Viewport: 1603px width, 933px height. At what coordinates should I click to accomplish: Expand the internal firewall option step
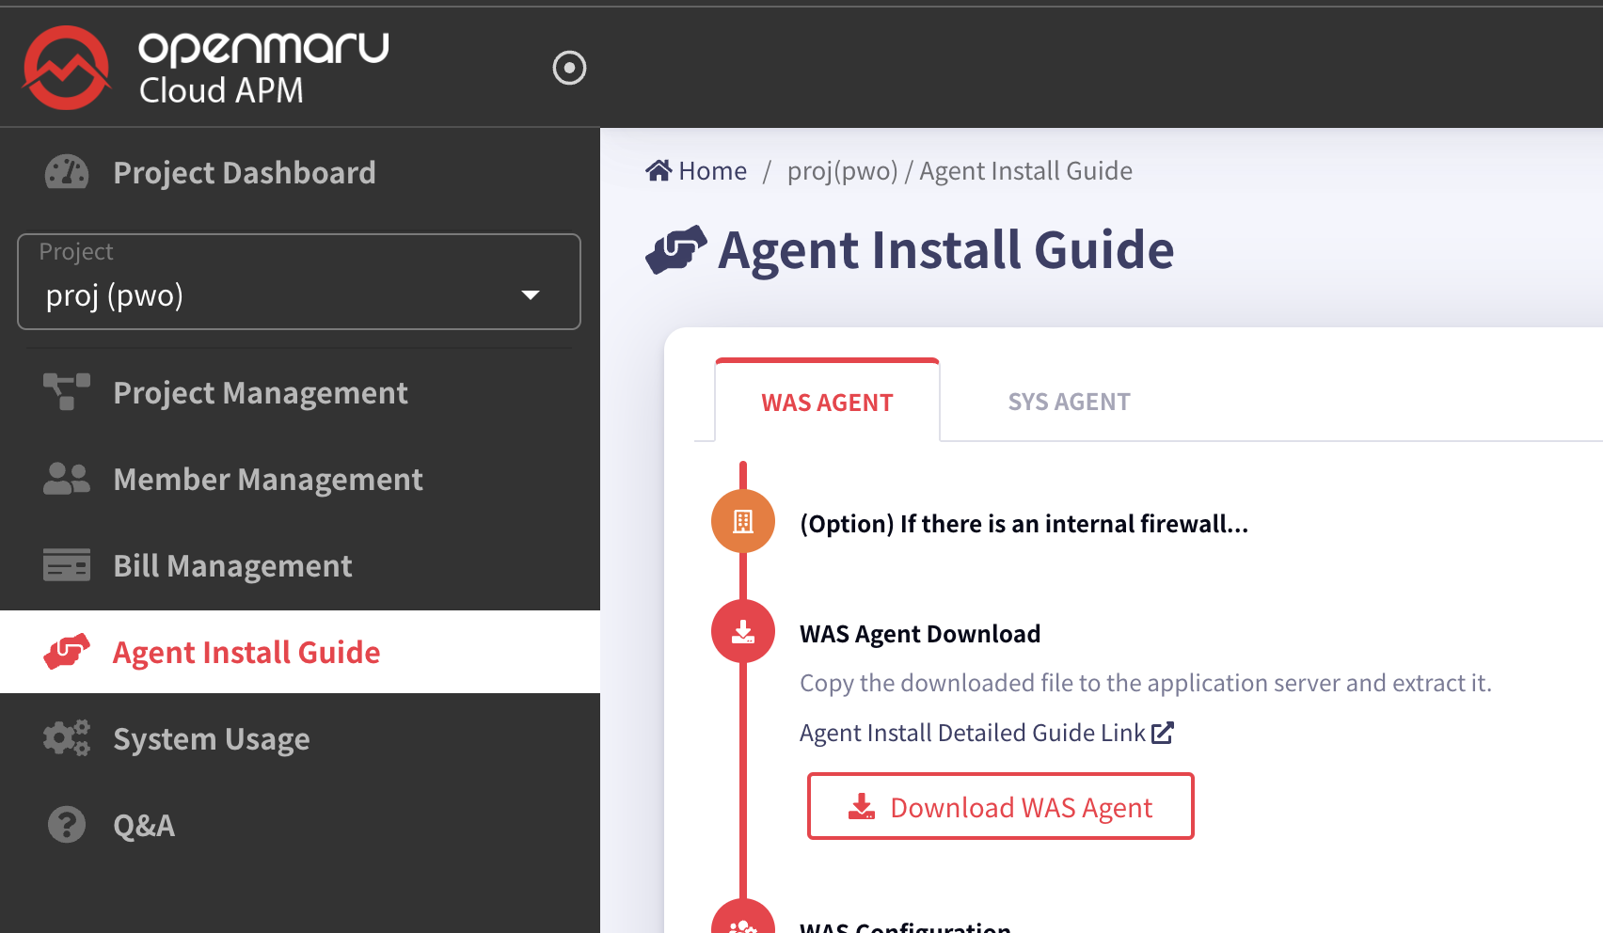tap(1024, 524)
